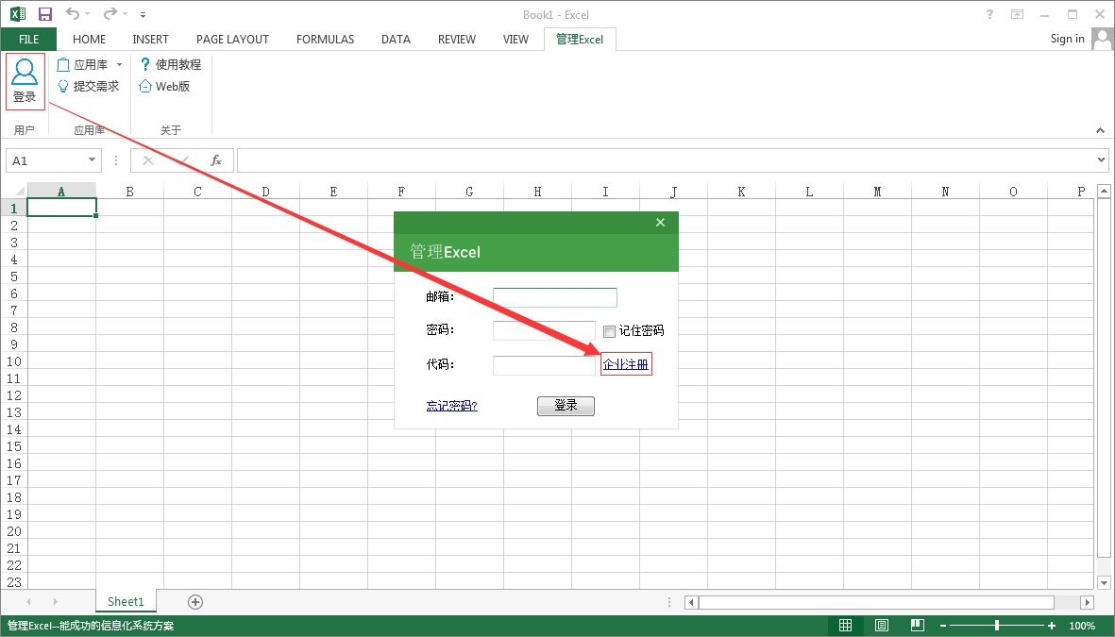
Task: Click the 邮箱 input field
Action: click(x=554, y=297)
